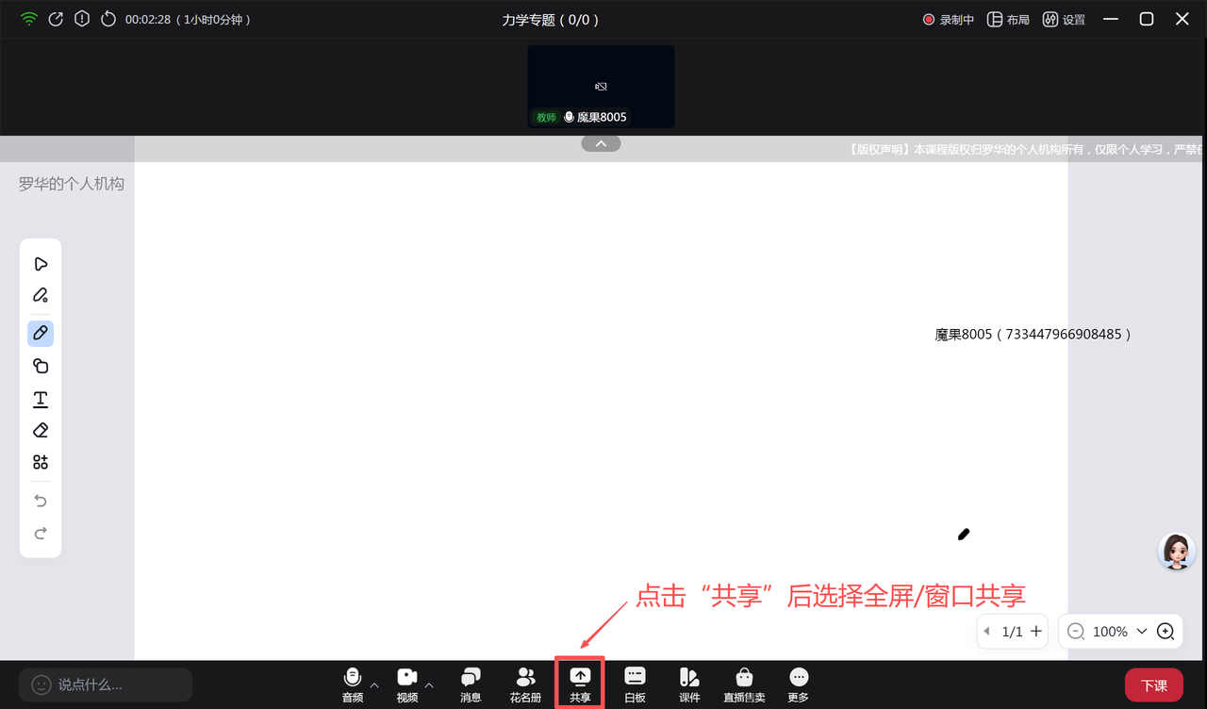Open the 100% zoom level dropdown

[1142, 632]
